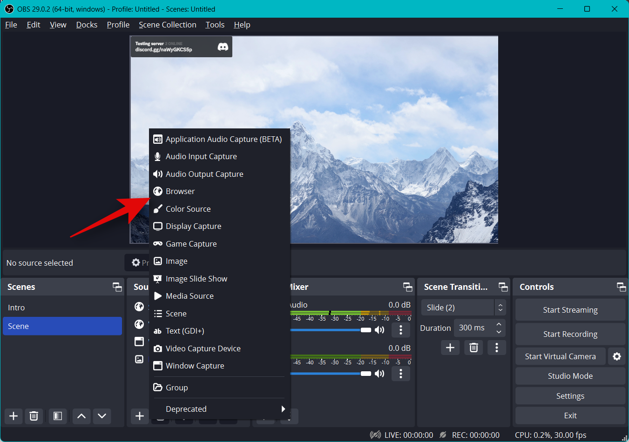Undock the Scene Transitions panel
629x442 pixels.
click(503, 287)
